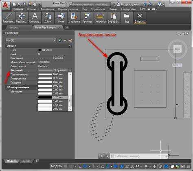Collapse the Общие properties section
Screen dimensions: 193x171
point(70,46)
